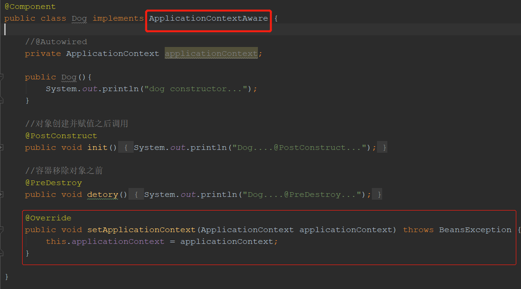
Task: Collapse the Dog() constructor fold marker
Action: (2, 77)
